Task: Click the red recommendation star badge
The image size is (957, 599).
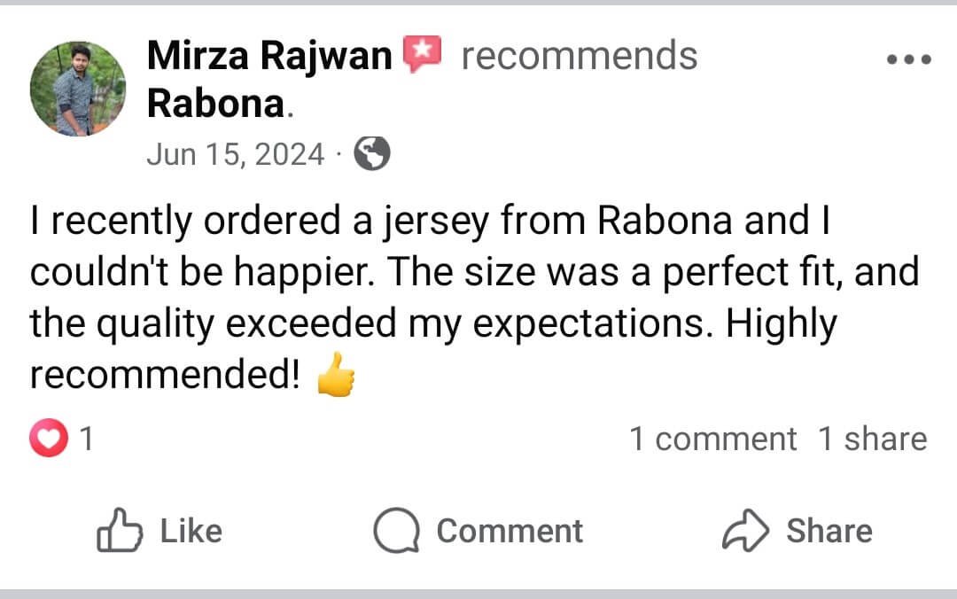Action: (422, 54)
